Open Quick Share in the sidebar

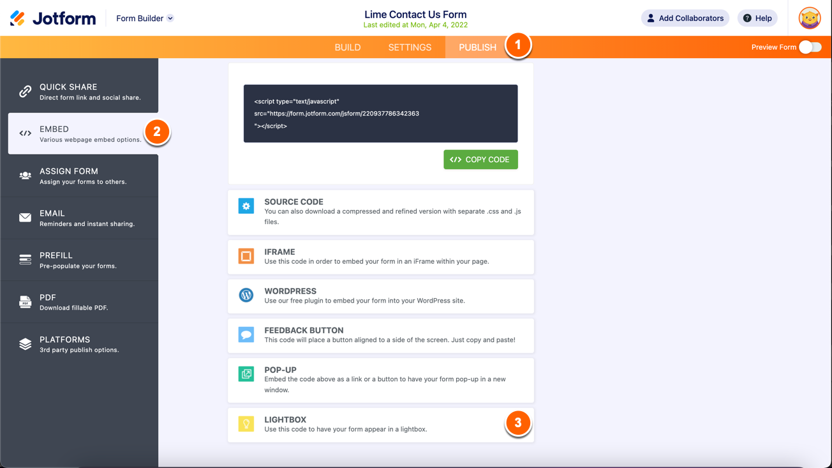click(79, 91)
